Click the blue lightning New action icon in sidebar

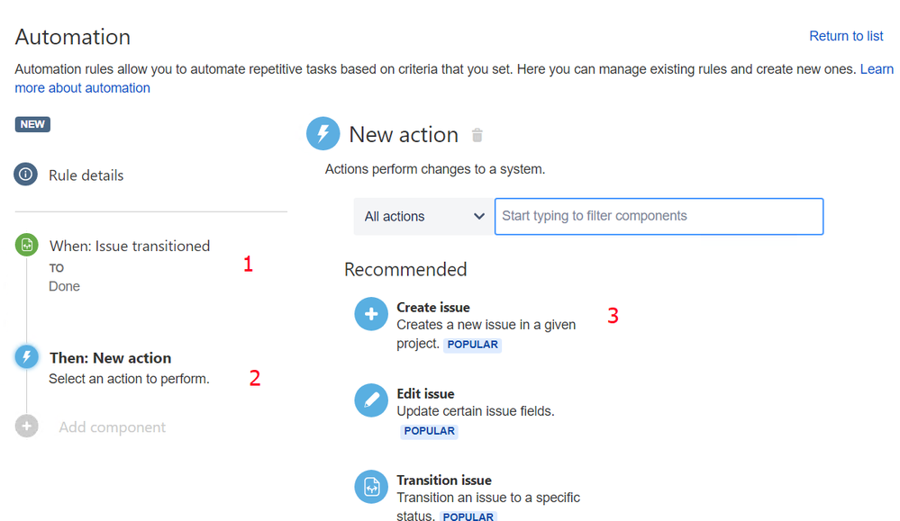point(26,357)
